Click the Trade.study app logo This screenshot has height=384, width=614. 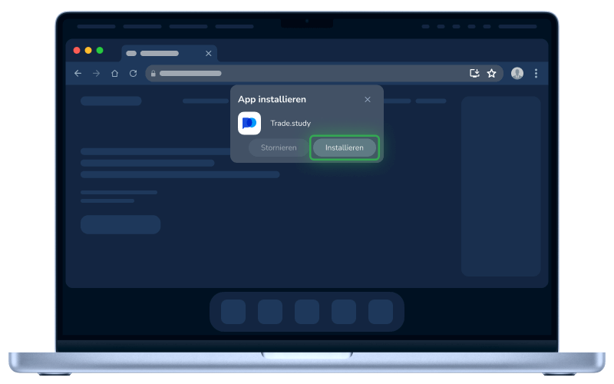point(249,123)
